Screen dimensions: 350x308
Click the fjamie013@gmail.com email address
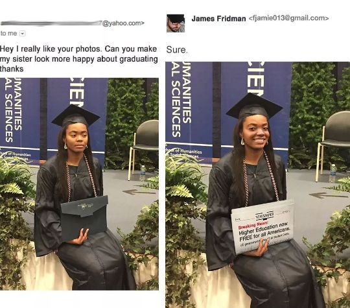tap(288, 18)
